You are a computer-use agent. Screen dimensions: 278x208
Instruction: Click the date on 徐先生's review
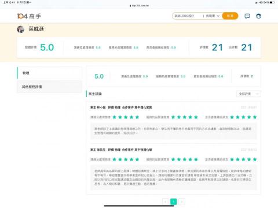[x=248, y=150]
